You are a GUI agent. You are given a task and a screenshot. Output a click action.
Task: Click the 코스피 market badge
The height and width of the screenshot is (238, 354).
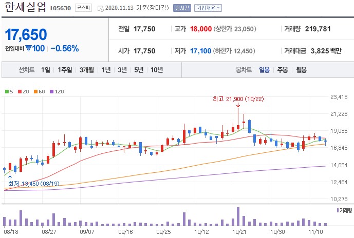click(x=83, y=8)
